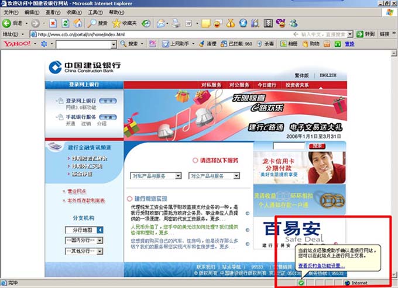Click the 清理 broom button
Screen dimensions: 398x288
coord(208,44)
